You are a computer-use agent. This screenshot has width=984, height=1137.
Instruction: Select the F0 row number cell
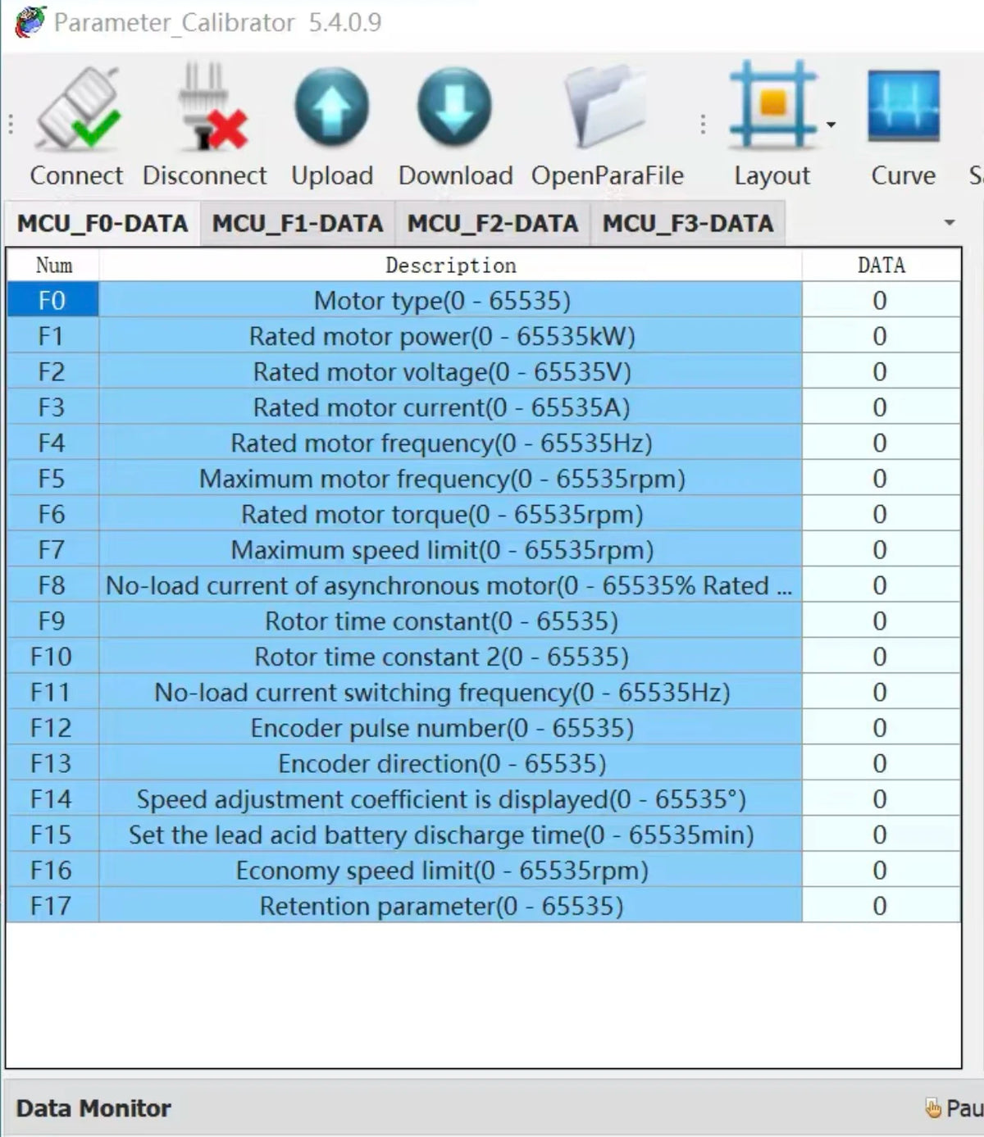coord(53,300)
